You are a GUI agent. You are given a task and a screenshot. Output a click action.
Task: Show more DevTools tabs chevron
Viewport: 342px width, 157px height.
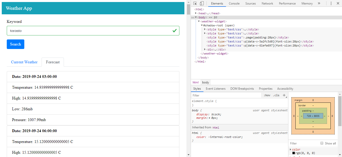[319, 3]
